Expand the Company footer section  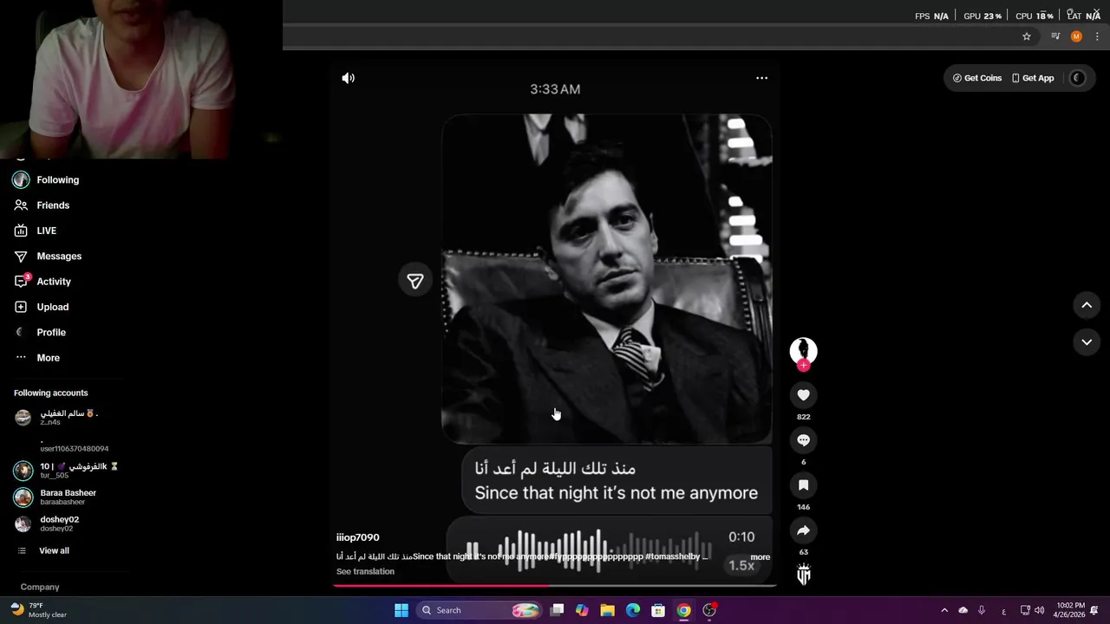(40, 587)
